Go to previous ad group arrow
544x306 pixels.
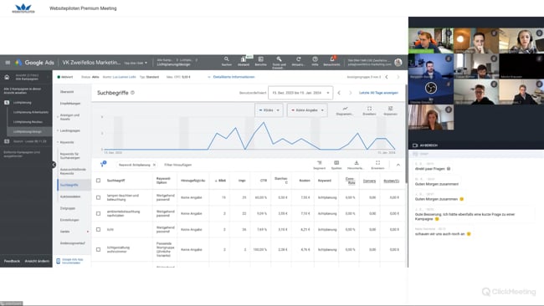[387, 77]
